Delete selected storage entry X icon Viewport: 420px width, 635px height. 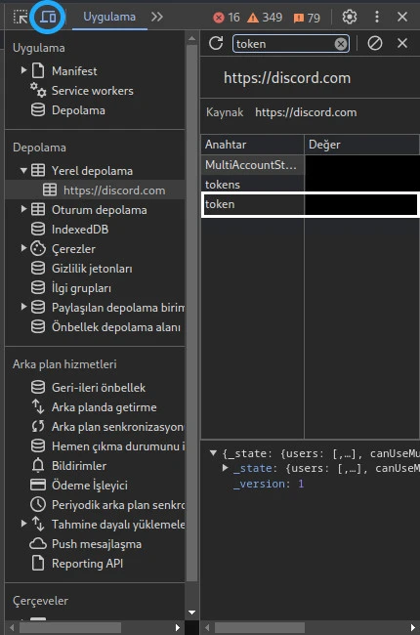(402, 43)
